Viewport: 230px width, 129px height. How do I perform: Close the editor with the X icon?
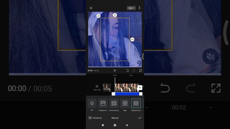click(91, 8)
